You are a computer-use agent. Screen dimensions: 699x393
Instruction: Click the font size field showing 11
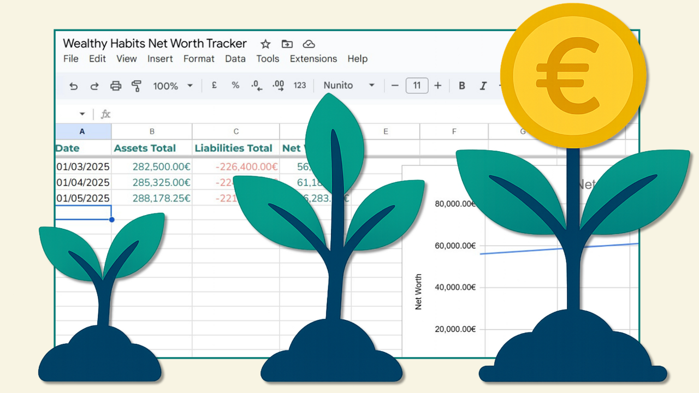(417, 86)
